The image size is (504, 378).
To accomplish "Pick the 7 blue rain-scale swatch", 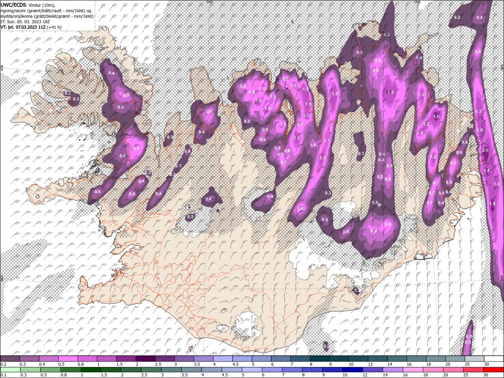I will (x=292, y=370).
